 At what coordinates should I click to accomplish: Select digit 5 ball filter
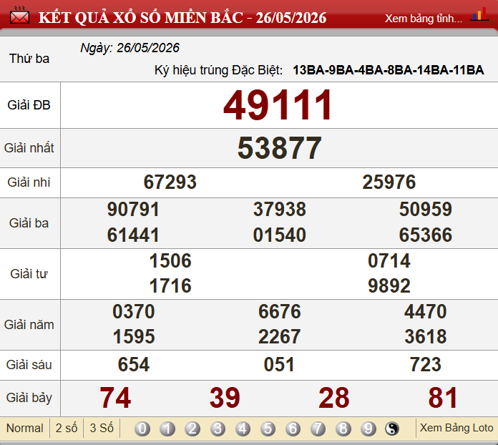[x=268, y=429]
